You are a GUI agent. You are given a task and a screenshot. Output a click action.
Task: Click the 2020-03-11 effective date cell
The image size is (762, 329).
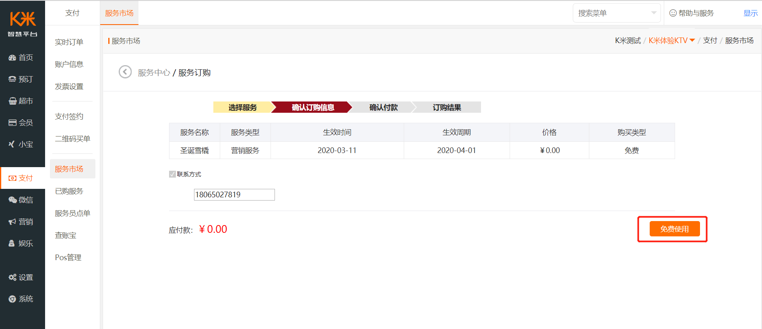(337, 150)
